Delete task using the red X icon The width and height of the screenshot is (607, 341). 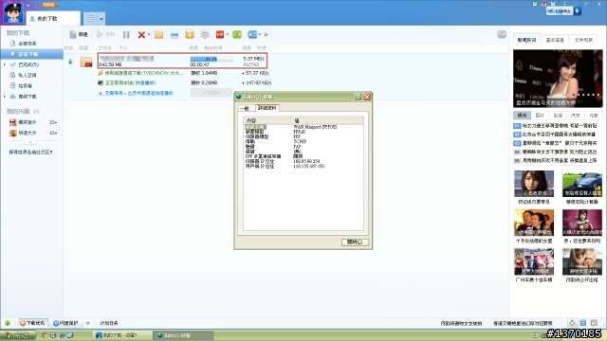click(x=141, y=34)
